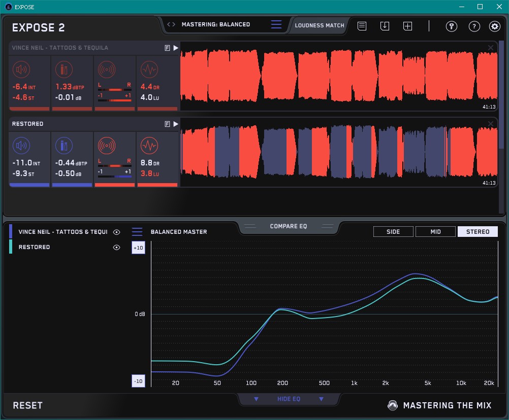Open the notes list icon
This screenshot has height=420, width=509.
(x=362, y=26)
